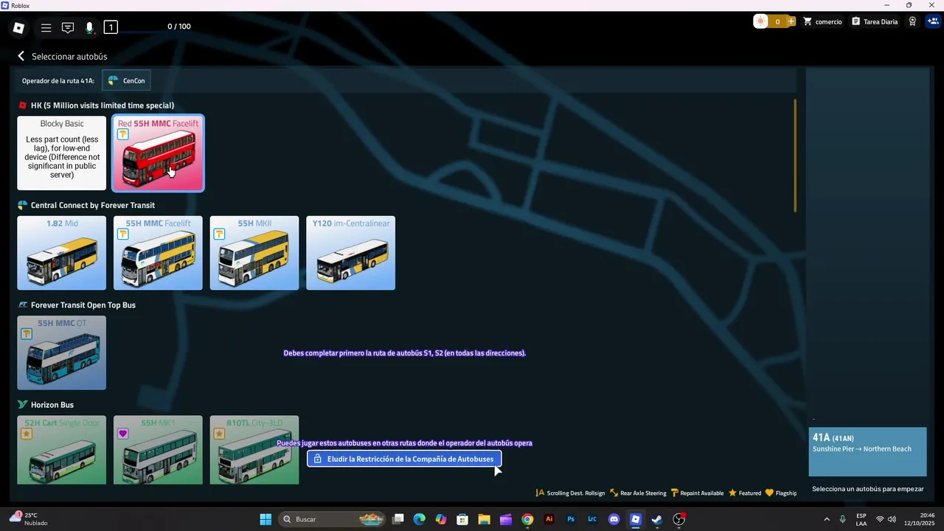Open Google Chrome from the taskbar

click(x=527, y=519)
